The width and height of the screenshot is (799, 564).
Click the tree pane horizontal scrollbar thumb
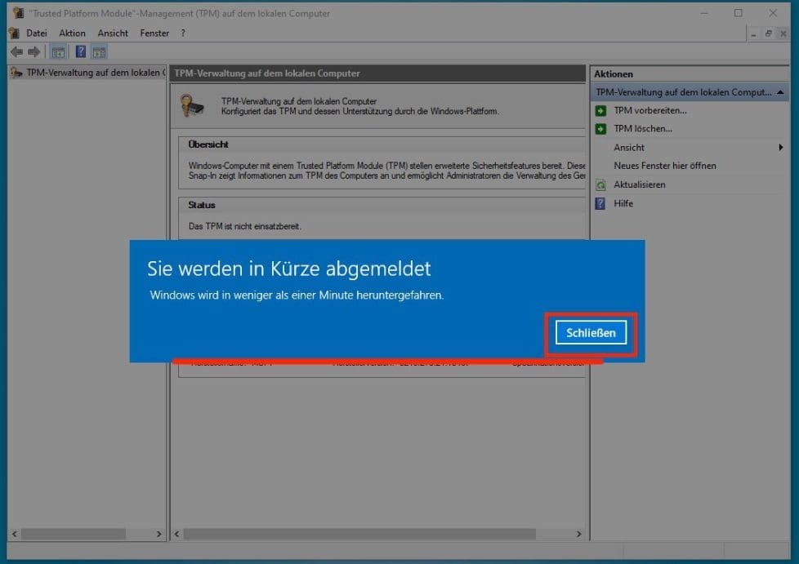74,534
